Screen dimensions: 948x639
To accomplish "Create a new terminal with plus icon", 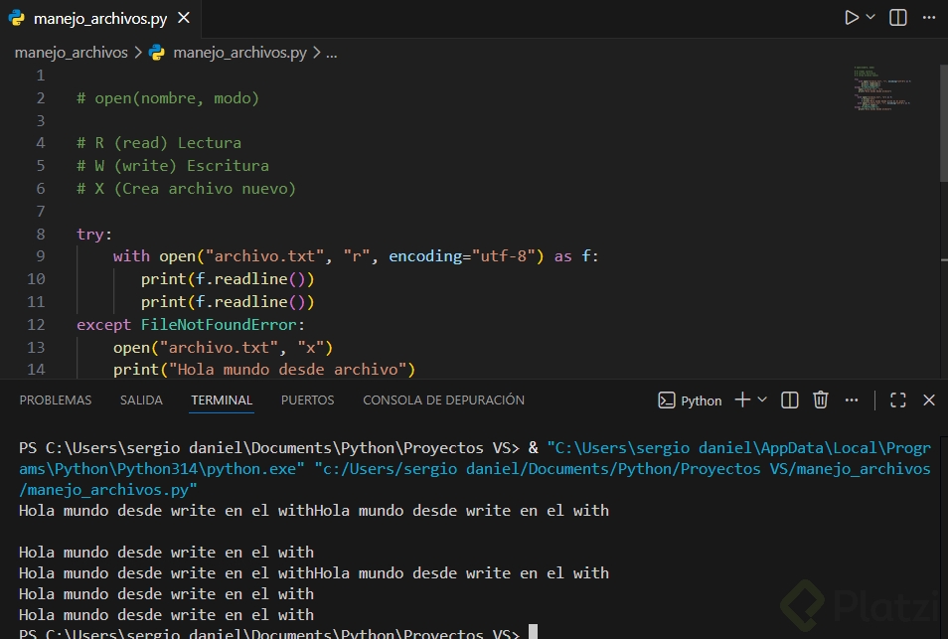I will point(742,399).
